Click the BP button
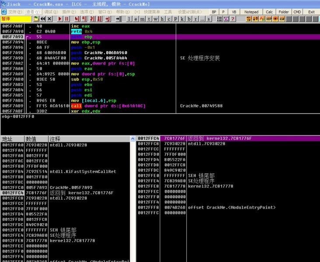The height and width of the screenshot is (262, 320). pos(214,12)
